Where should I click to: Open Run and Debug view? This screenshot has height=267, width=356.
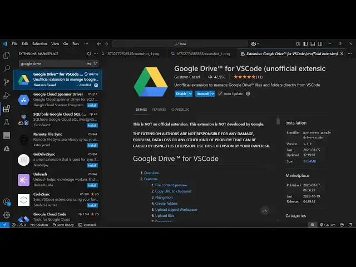point(7,95)
